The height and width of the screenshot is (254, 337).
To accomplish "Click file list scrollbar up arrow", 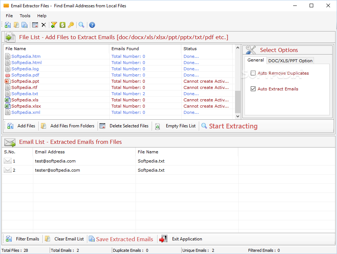I will (238, 48).
